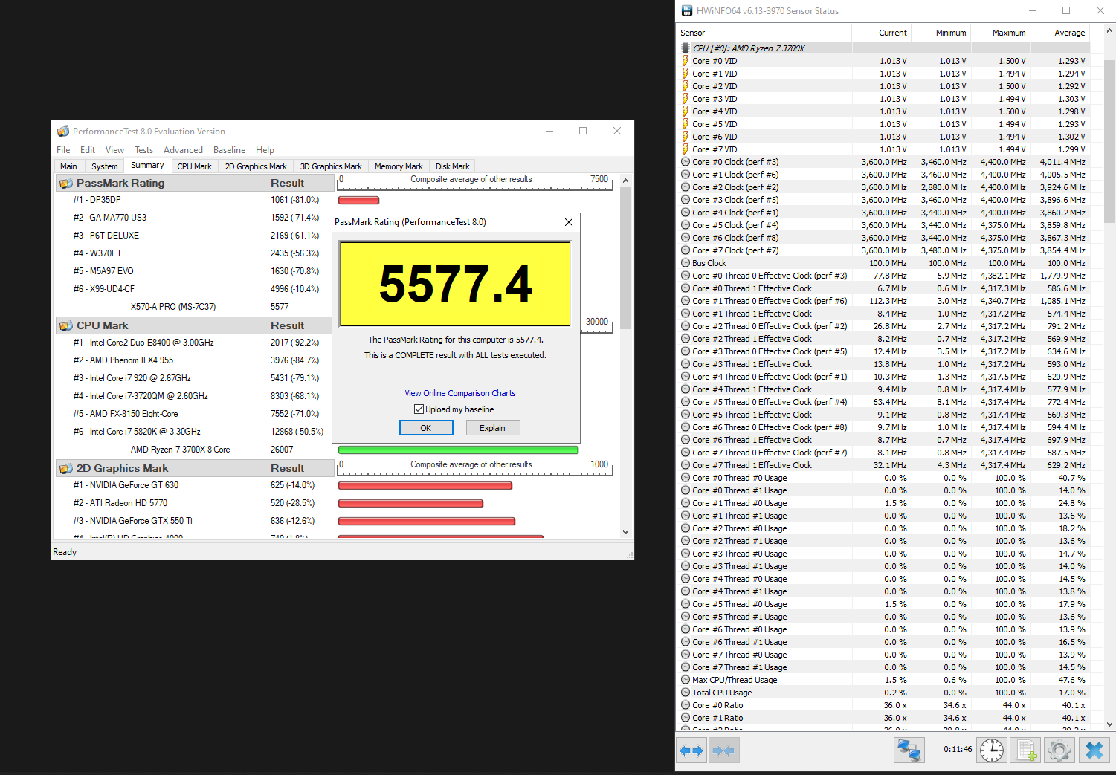1116x775 pixels.
Task: Click icon beside Core #3 Thread 1 Effective Clock
Action: pos(686,364)
